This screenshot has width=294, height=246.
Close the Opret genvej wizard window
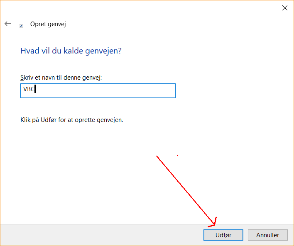(x=284, y=8)
